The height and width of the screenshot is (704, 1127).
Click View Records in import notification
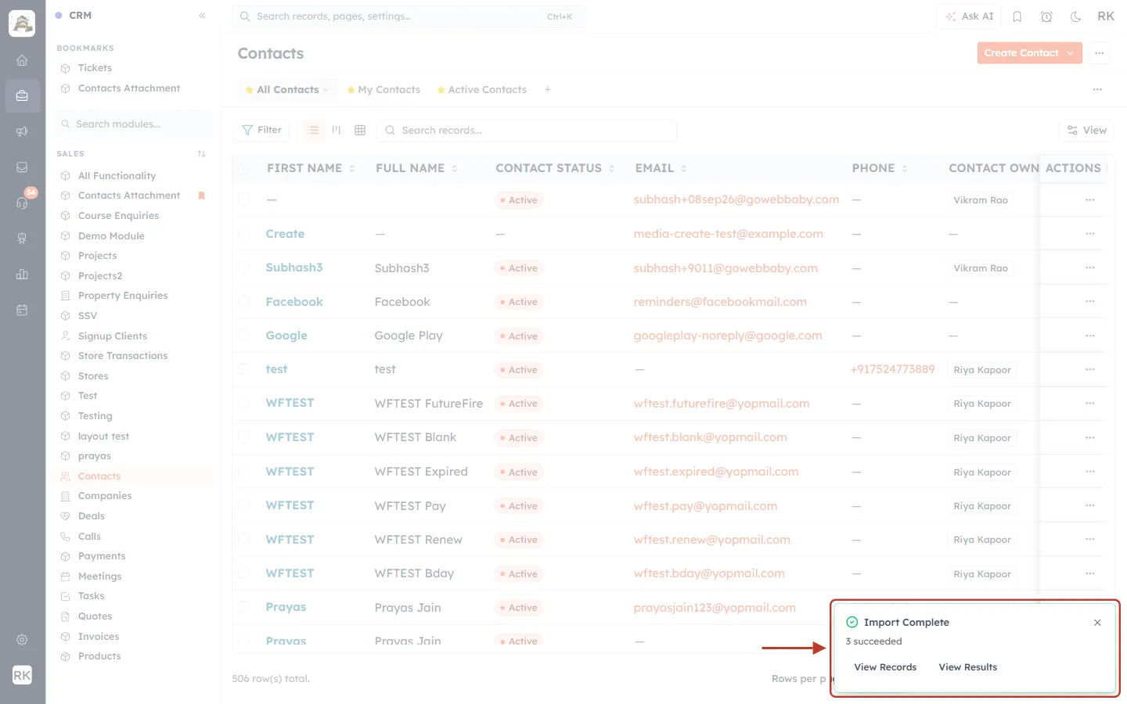[885, 667]
